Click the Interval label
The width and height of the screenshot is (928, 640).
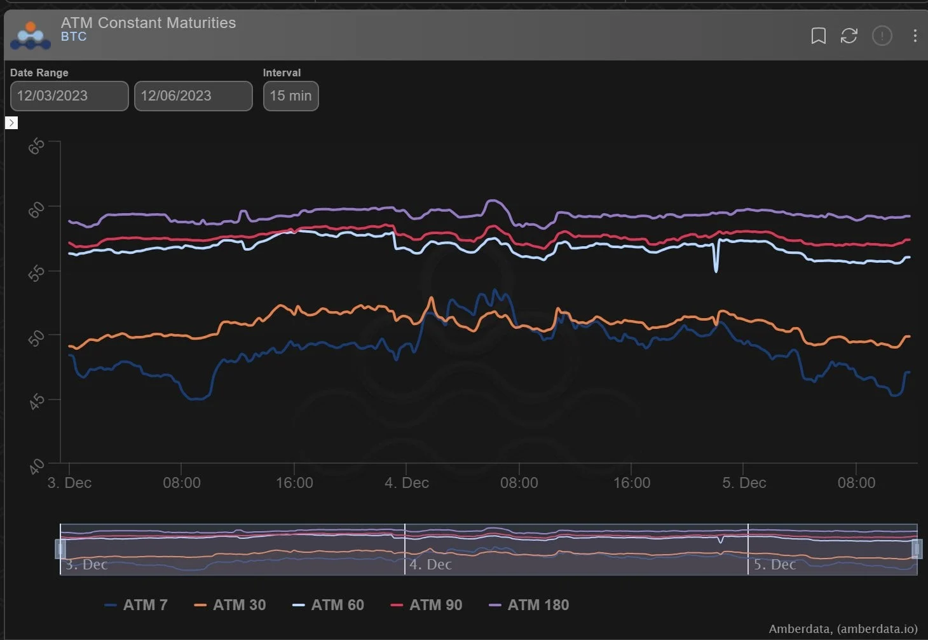282,73
